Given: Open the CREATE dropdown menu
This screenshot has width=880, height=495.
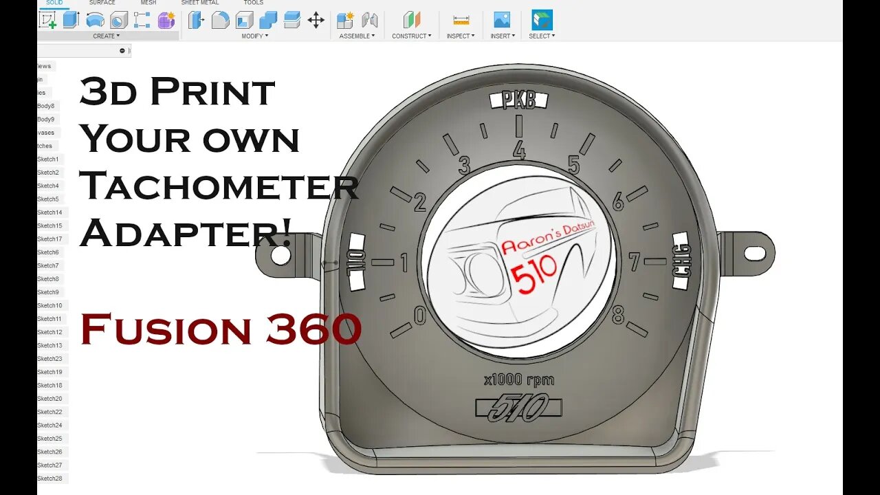Looking at the screenshot, I should pyautogui.click(x=107, y=36).
